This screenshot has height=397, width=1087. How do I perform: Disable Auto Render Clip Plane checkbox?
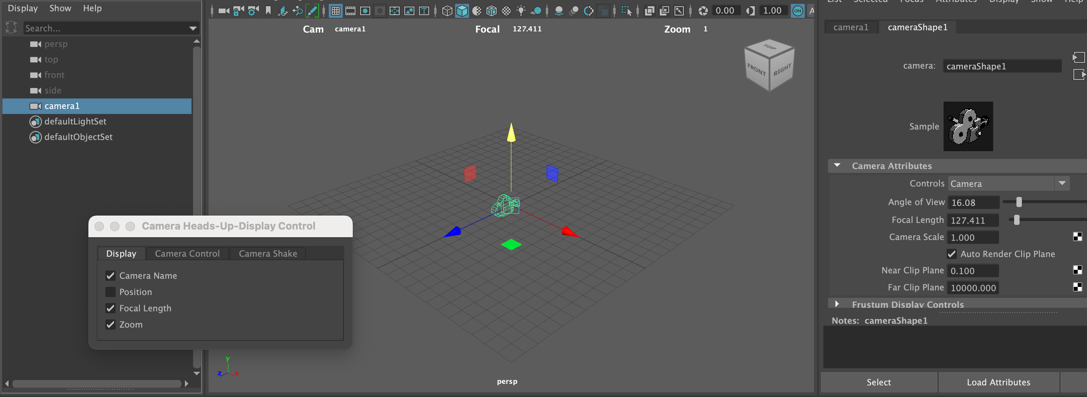click(x=952, y=254)
